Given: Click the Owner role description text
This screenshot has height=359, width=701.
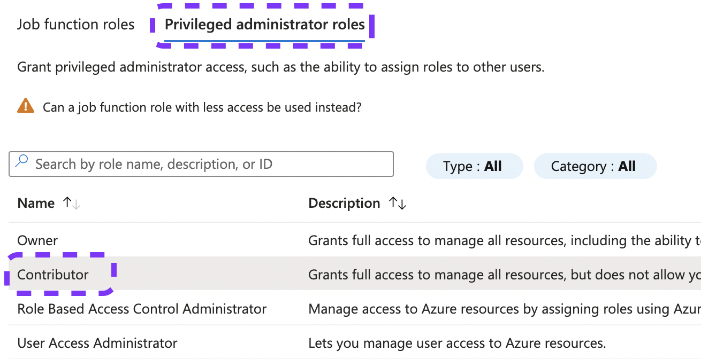Looking at the screenshot, I should tap(482, 240).
